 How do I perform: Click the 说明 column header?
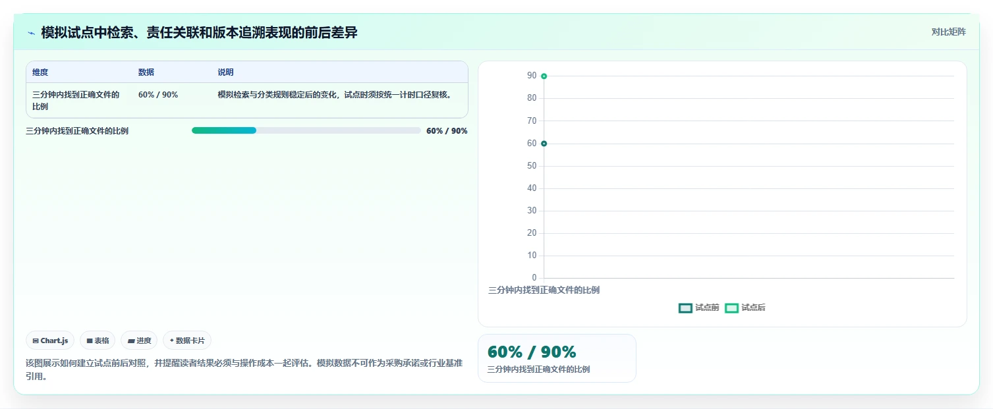pos(225,72)
